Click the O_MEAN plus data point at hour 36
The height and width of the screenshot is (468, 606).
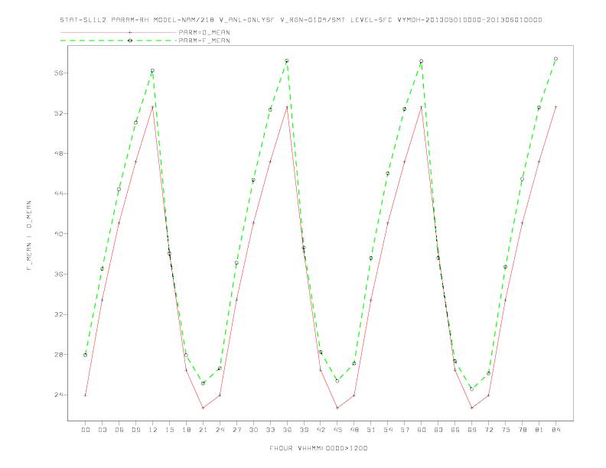coord(287,107)
